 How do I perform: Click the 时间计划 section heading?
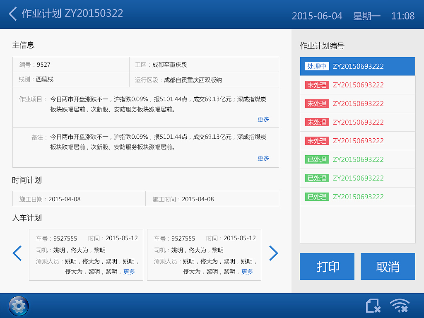point(27,180)
